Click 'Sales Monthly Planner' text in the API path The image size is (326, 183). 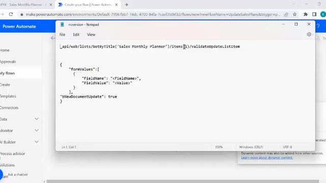pos(142,46)
